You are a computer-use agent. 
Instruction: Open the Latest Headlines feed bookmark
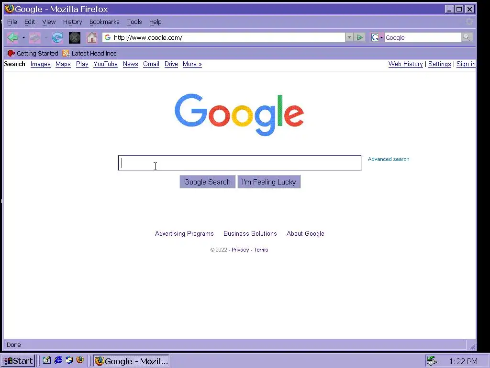pyautogui.click(x=89, y=54)
